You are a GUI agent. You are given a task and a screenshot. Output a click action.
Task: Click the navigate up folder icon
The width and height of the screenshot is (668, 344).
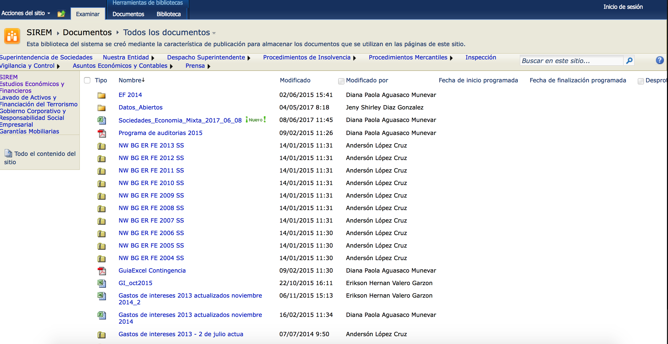pyautogui.click(x=61, y=14)
